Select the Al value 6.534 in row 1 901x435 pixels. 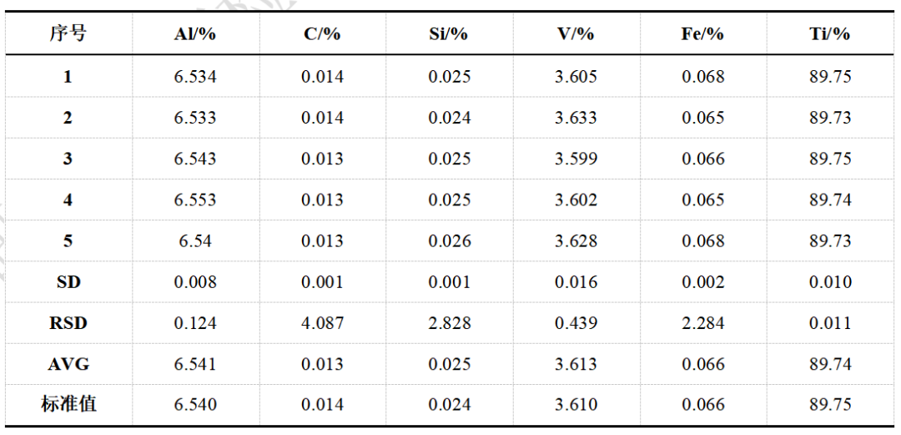(194, 77)
